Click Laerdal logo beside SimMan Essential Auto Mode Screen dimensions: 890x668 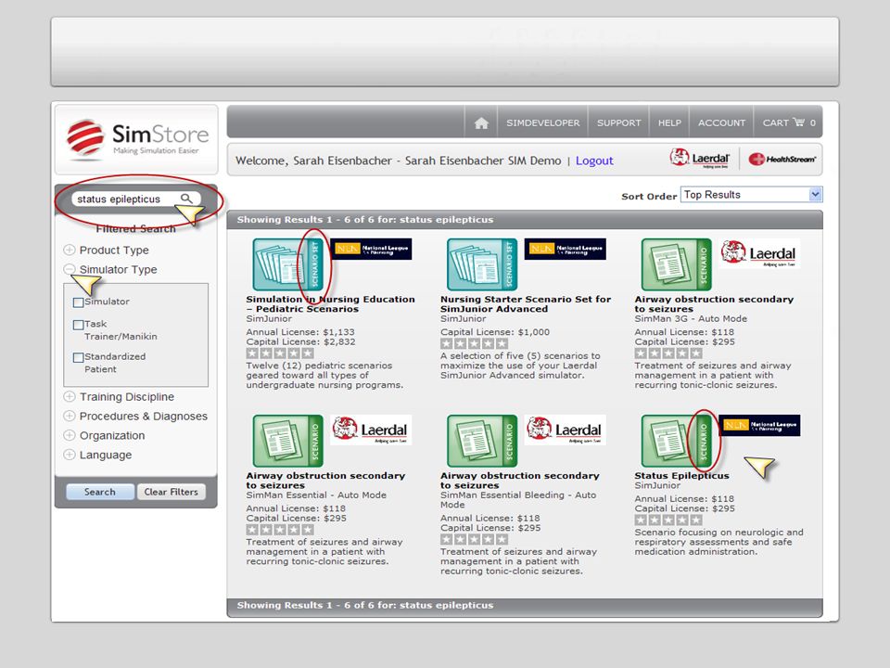click(x=371, y=430)
